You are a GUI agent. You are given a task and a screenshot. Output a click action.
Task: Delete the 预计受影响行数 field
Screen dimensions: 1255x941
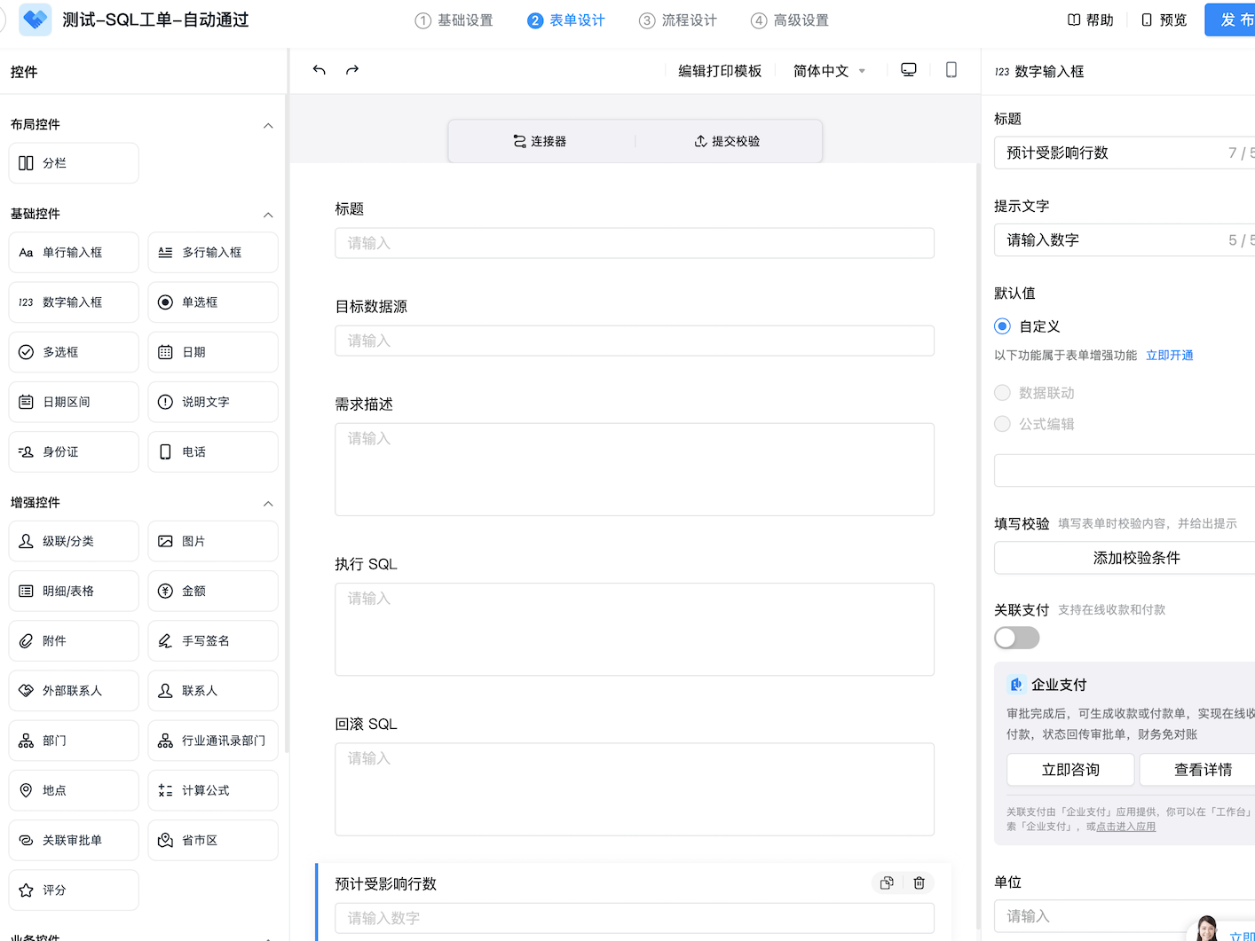pyautogui.click(x=919, y=882)
